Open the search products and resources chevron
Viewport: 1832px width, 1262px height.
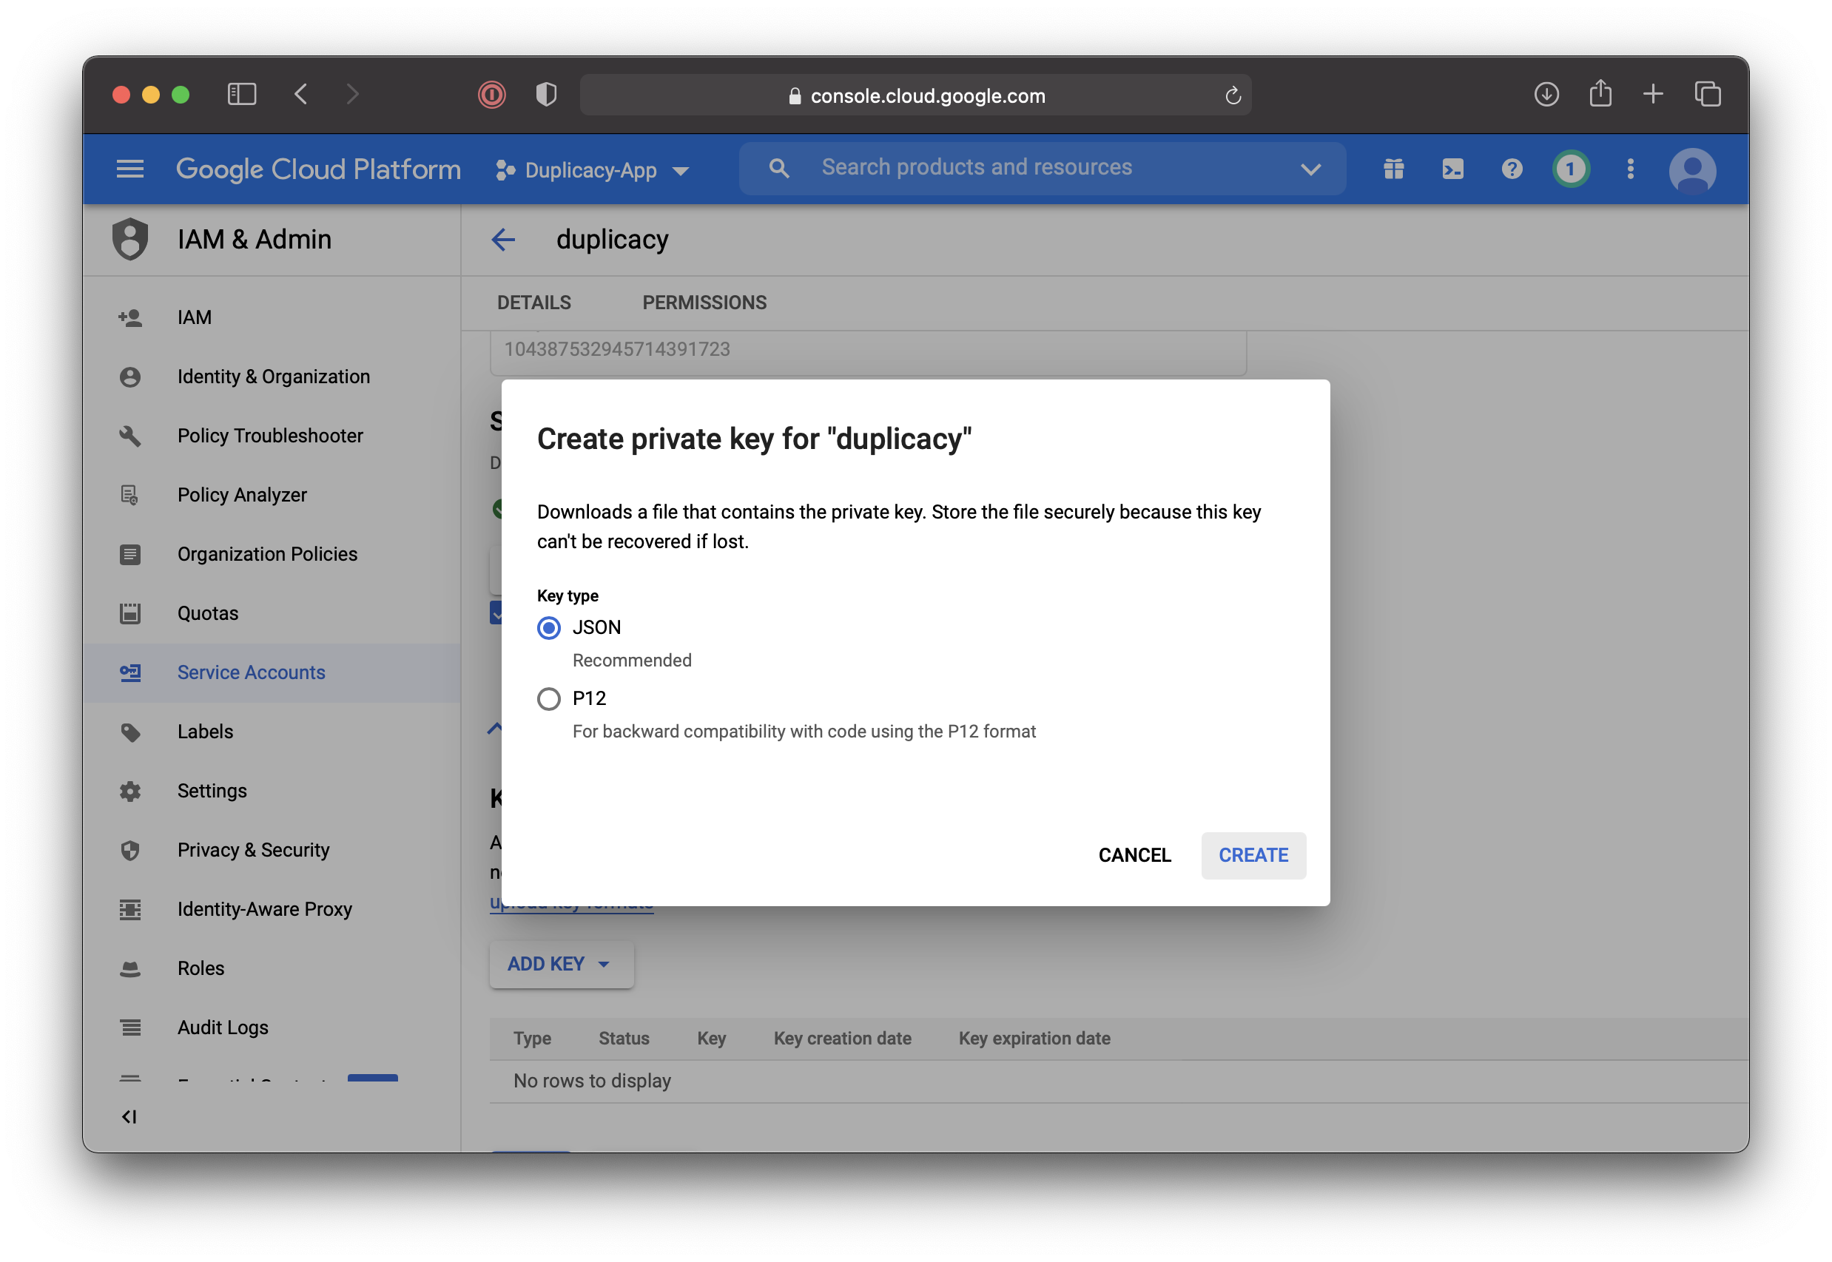pos(1310,169)
